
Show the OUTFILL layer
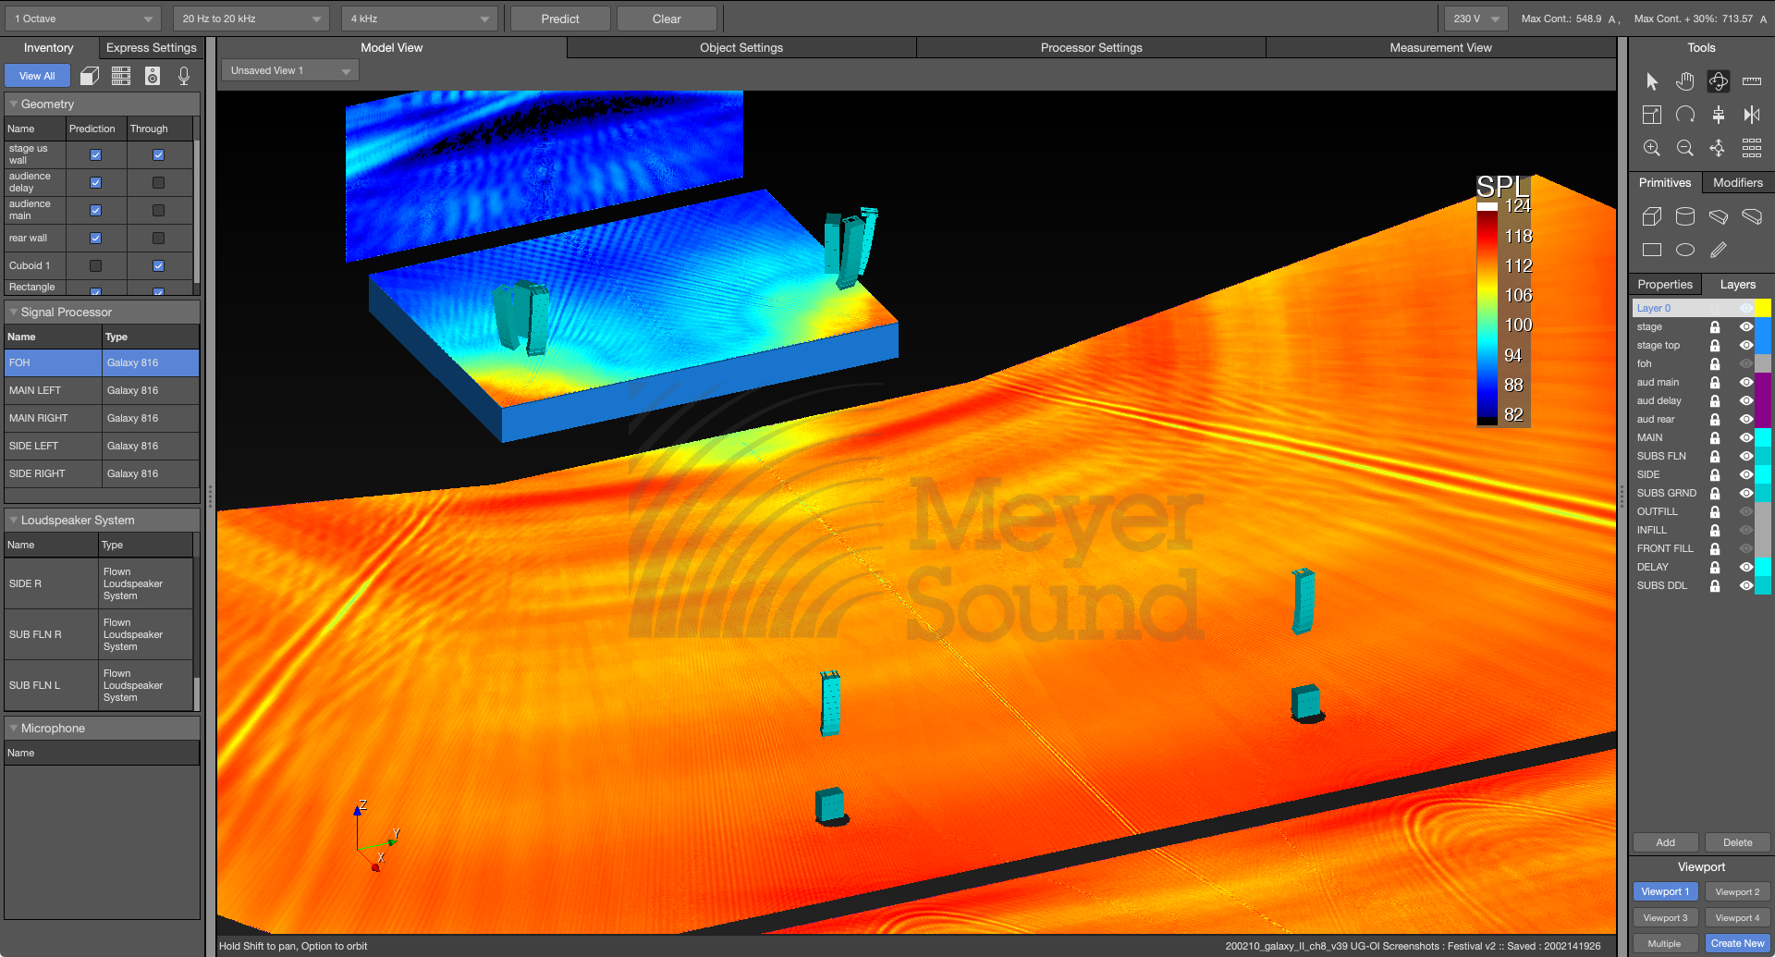(x=1746, y=511)
